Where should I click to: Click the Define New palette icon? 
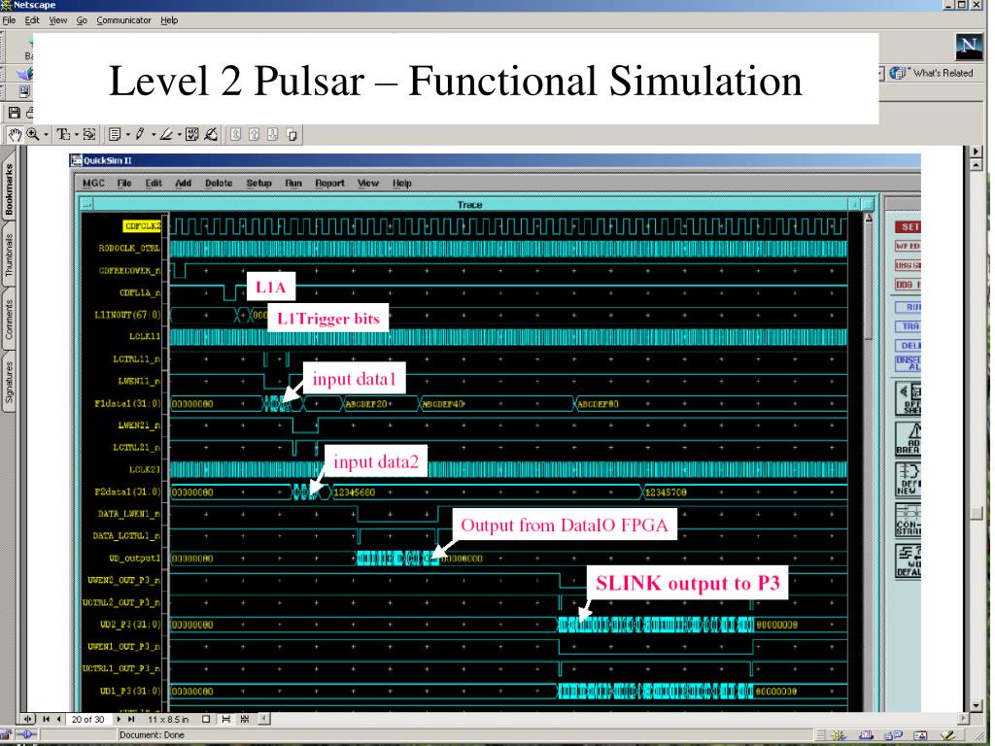pos(909,479)
